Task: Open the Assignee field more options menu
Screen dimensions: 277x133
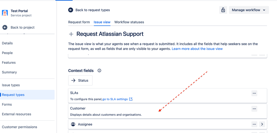Action: pyautogui.click(x=255, y=124)
